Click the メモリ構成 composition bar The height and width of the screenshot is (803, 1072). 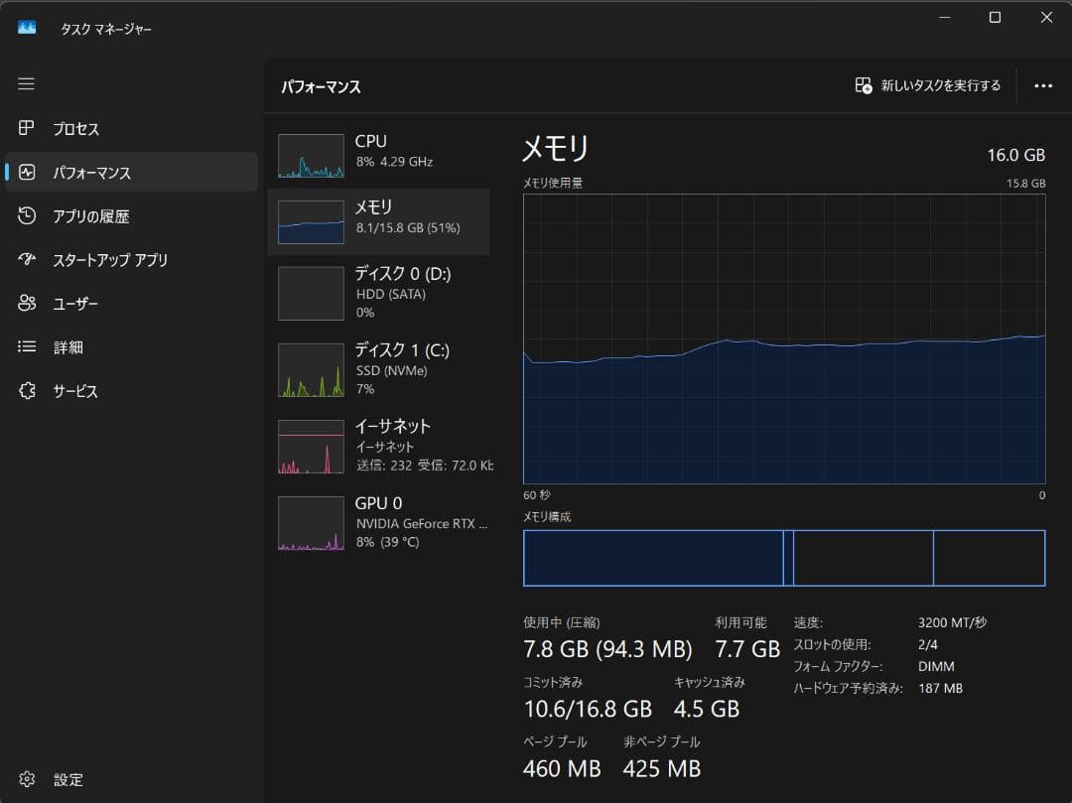[783, 558]
